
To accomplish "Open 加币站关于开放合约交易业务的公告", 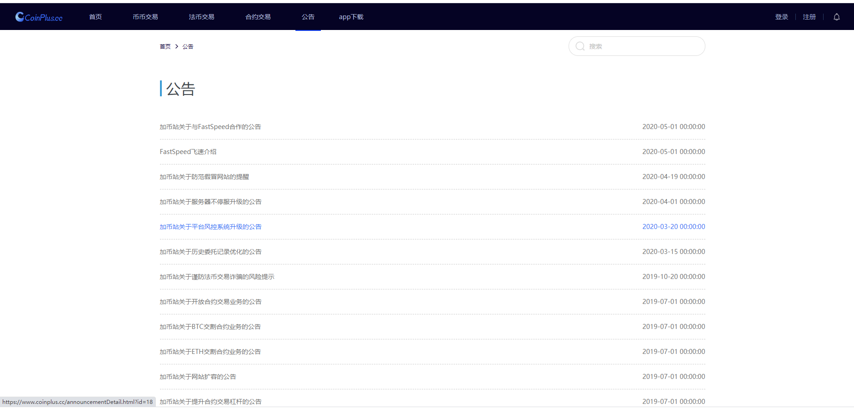I will (x=211, y=302).
